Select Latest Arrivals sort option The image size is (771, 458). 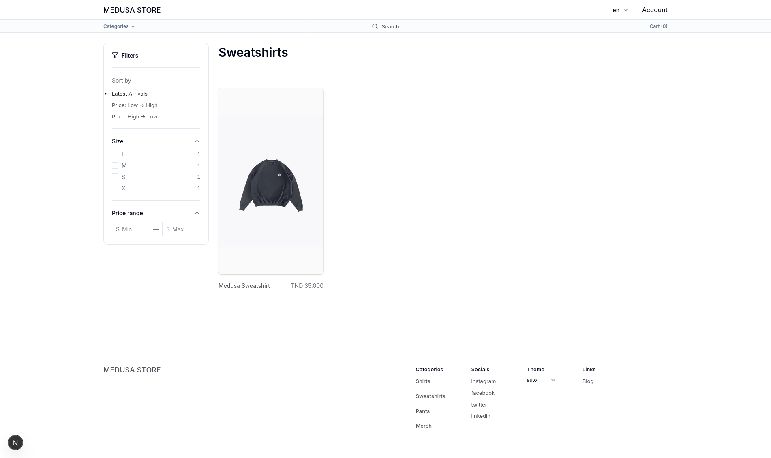click(130, 94)
